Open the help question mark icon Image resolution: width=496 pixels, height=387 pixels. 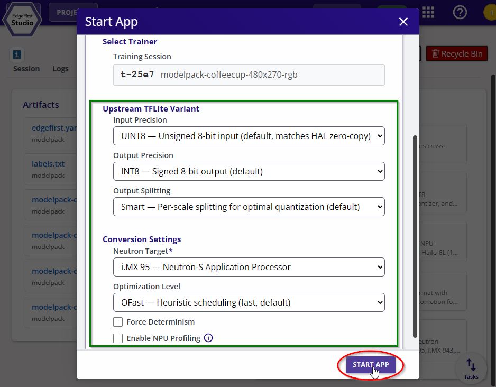(460, 12)
